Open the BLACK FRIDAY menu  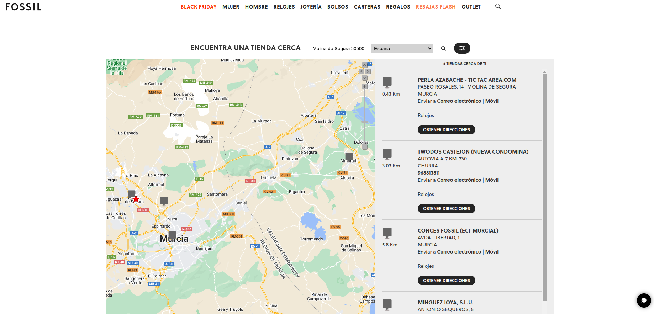[199, 7]
